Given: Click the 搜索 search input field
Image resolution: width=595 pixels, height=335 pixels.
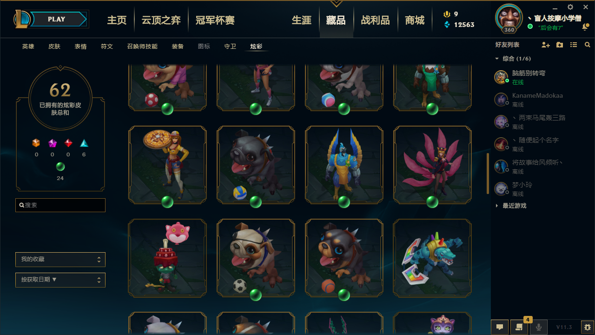Looking at the screenshot, I should point(60,205).
